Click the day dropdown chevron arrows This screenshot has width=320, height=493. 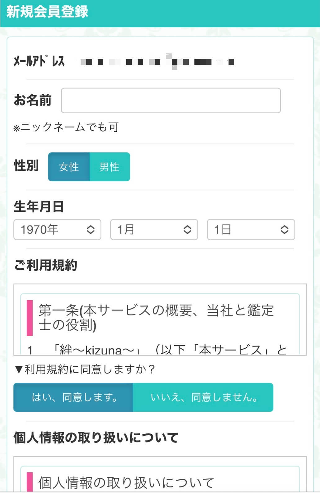(284, 230)
